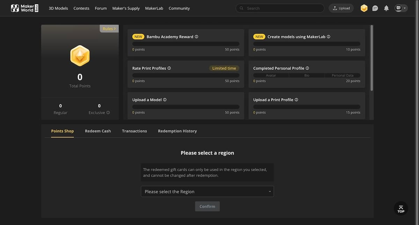Click the Limited time badge on Rate Print Profiles
The width and height of the screenshot is (419, 225).
224,68
